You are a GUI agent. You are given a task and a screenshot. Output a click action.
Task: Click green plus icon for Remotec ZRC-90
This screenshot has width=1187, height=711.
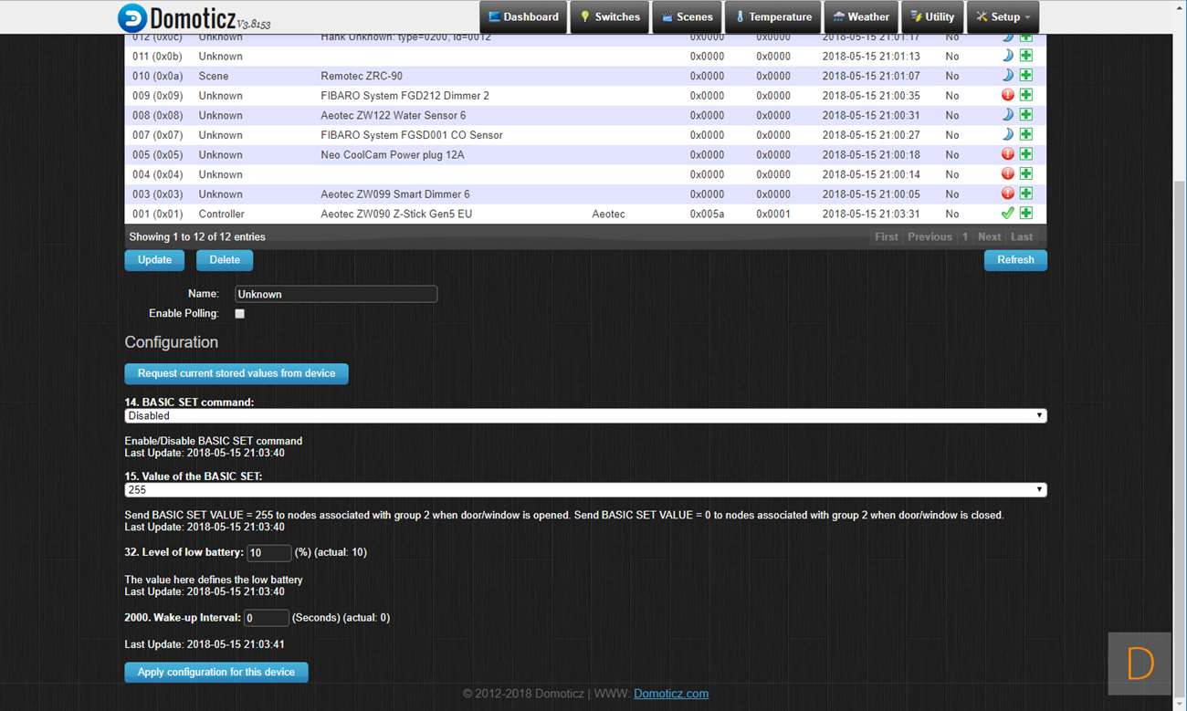pyautogui.click(x=1026, y=76)
